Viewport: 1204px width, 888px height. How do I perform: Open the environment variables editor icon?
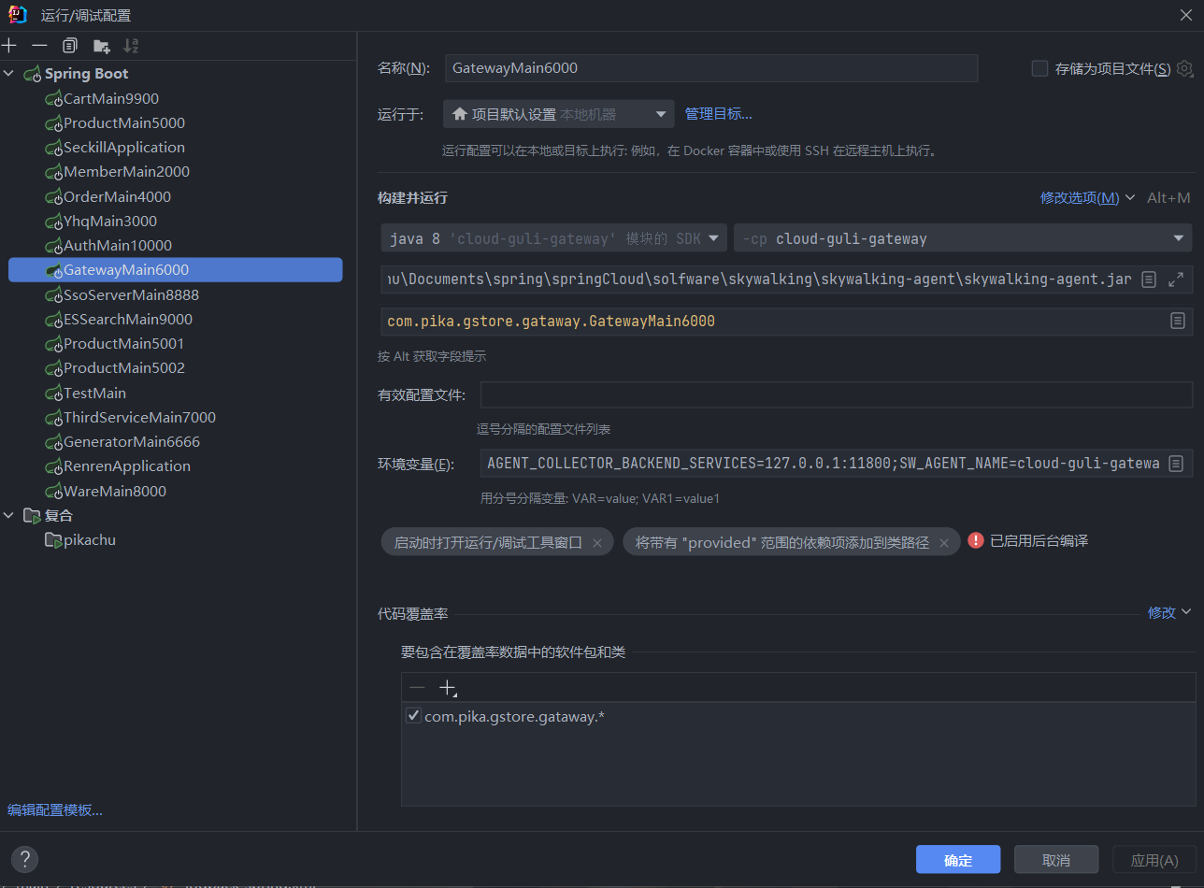pyautogui.click(x=1177, y=463)
